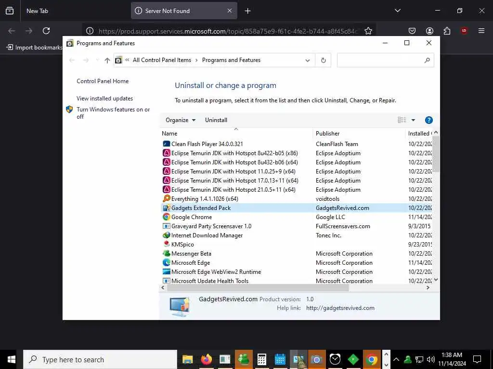The image size is (493, 369).
Task: Open View installed updates link
Action: coord(104,98)
